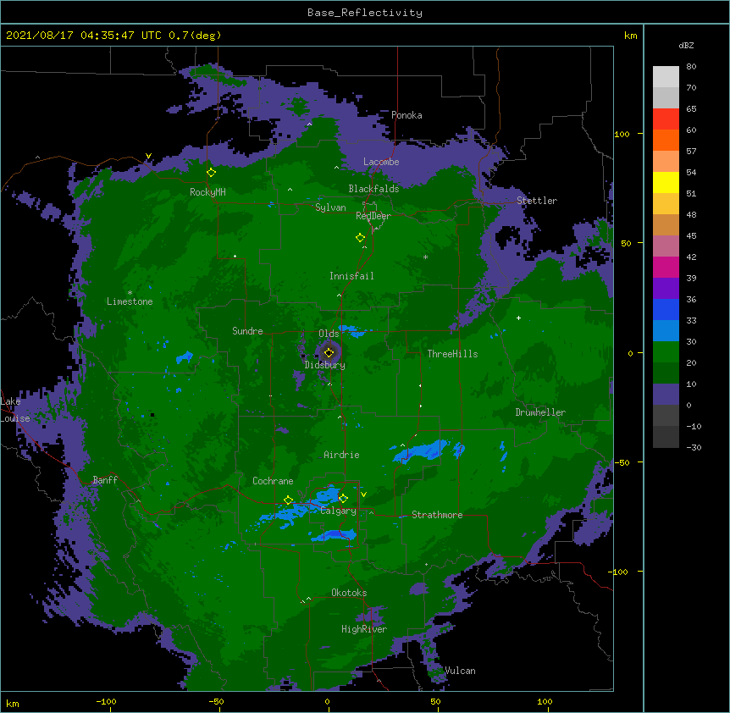730x713 pixels.
Task: Select the bright yellow swatch in the legend
Action: (666, 182)
